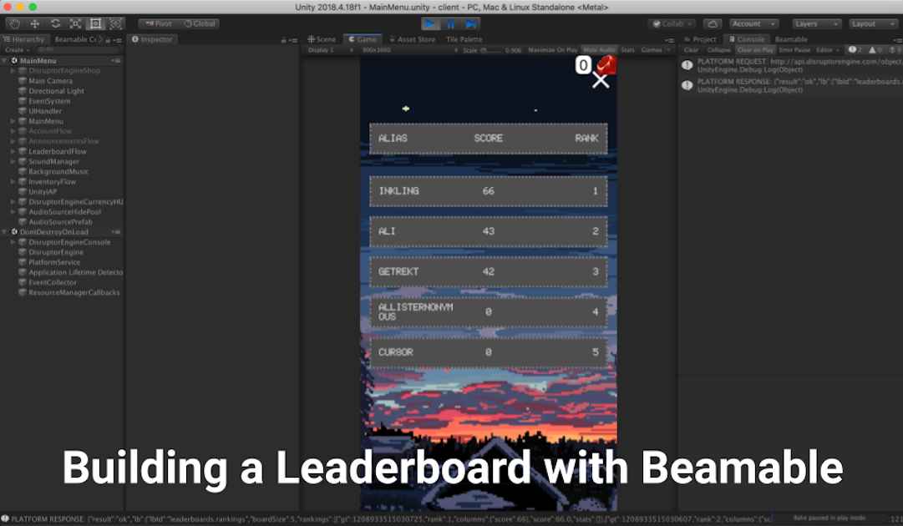The width and height of the screenshot is (903, 526).
Task: Open the 900x1600 resolution dropdown
Action: [408, 50]
